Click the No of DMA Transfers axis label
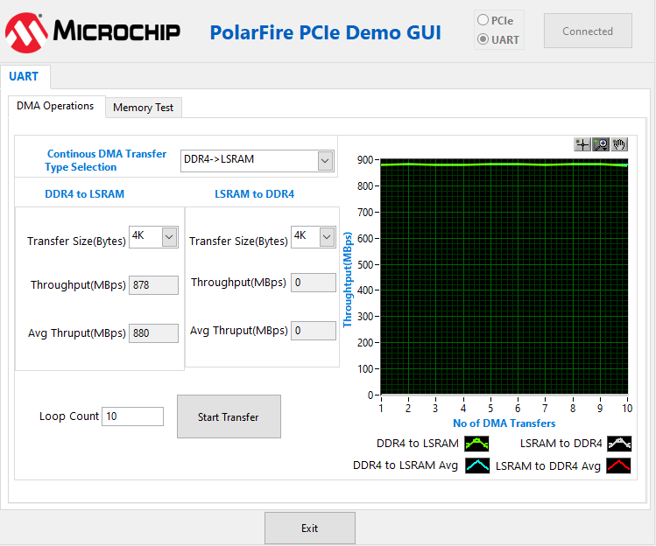 tap(504, 423)
